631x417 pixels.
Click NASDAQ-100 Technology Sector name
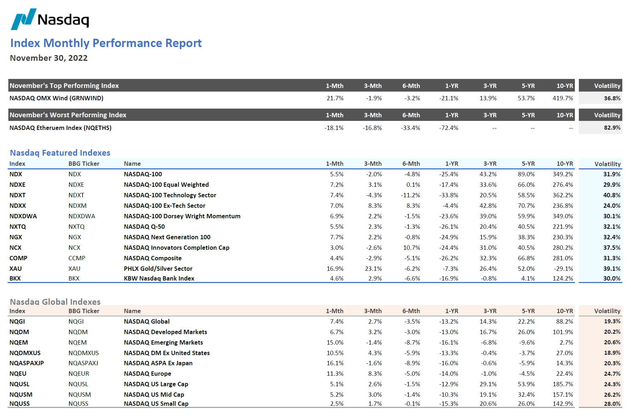point(170,195)
